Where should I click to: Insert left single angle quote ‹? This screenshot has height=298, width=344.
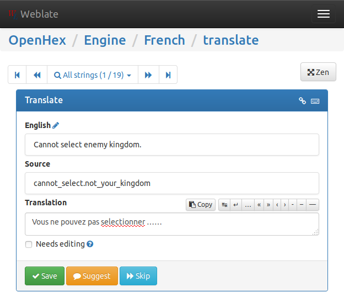277,205
